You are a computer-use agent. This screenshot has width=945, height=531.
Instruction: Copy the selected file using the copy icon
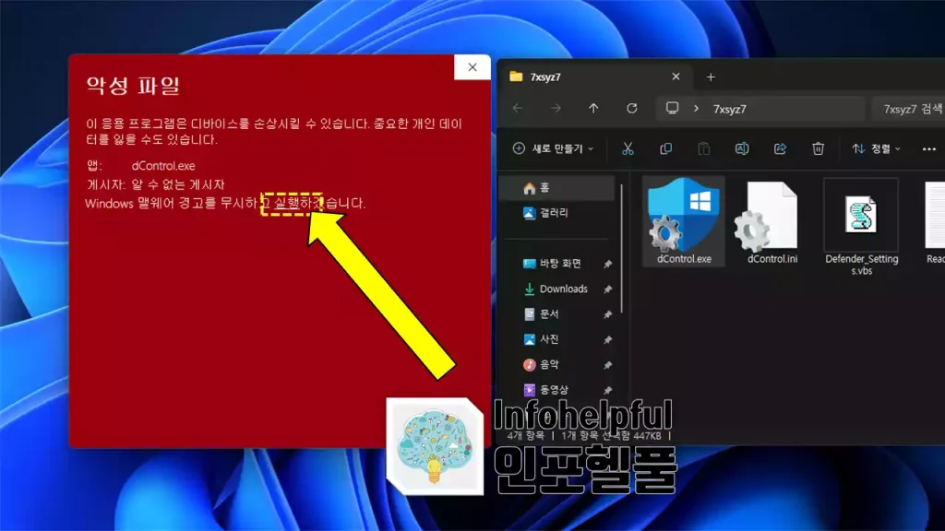(666, 148)
